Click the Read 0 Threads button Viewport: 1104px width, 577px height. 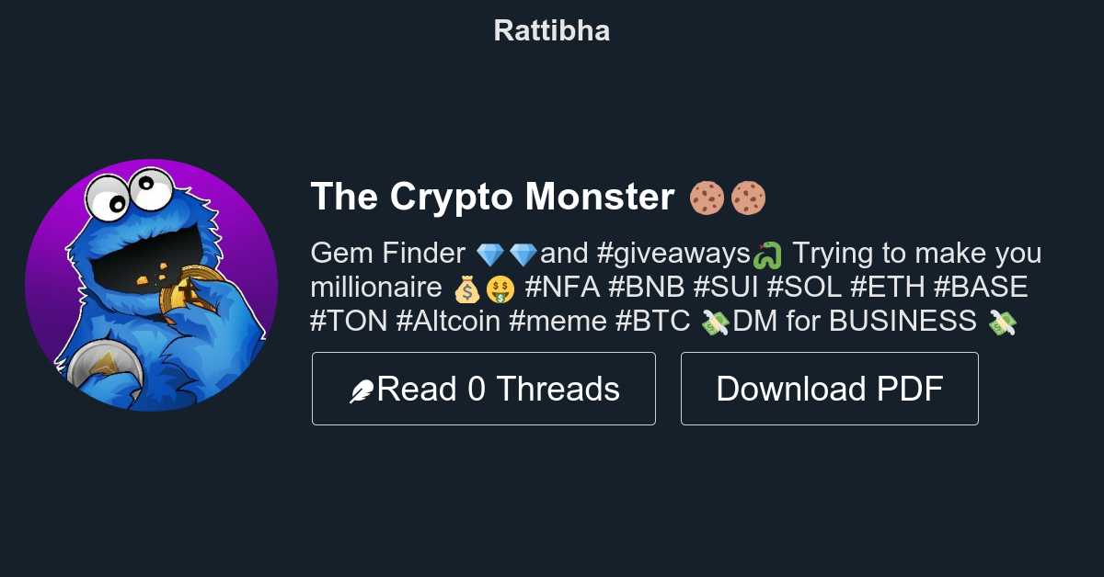coord(484,388)
